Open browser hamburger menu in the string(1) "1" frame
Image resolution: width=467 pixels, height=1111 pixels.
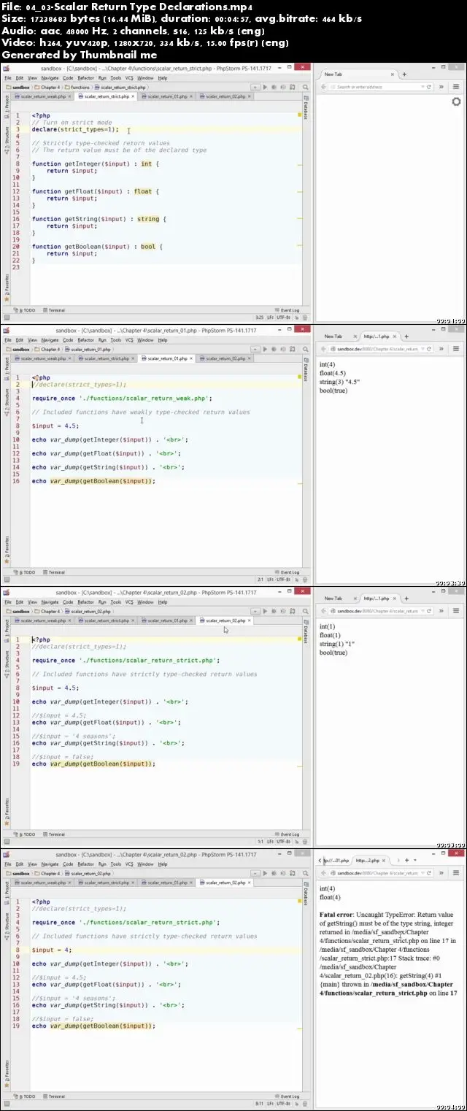[x=456, y=611]
